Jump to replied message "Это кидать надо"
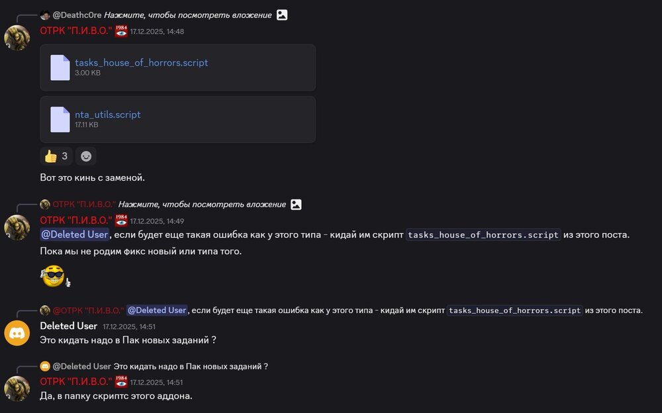662x413 pixels. [x=191, y=366]
